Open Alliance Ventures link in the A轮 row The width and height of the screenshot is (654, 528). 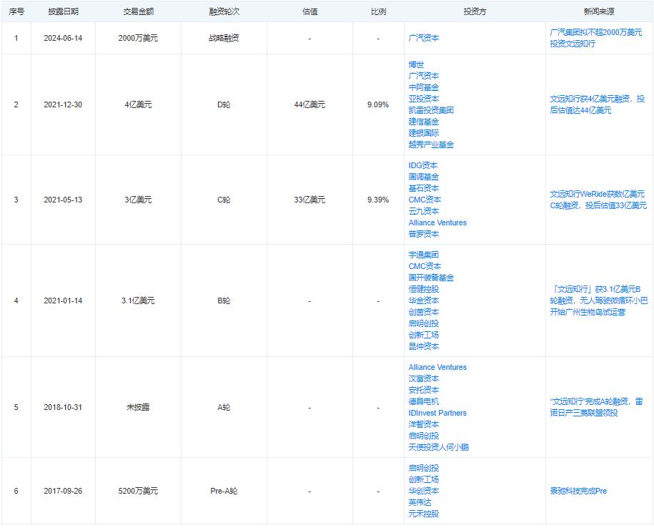437,367
